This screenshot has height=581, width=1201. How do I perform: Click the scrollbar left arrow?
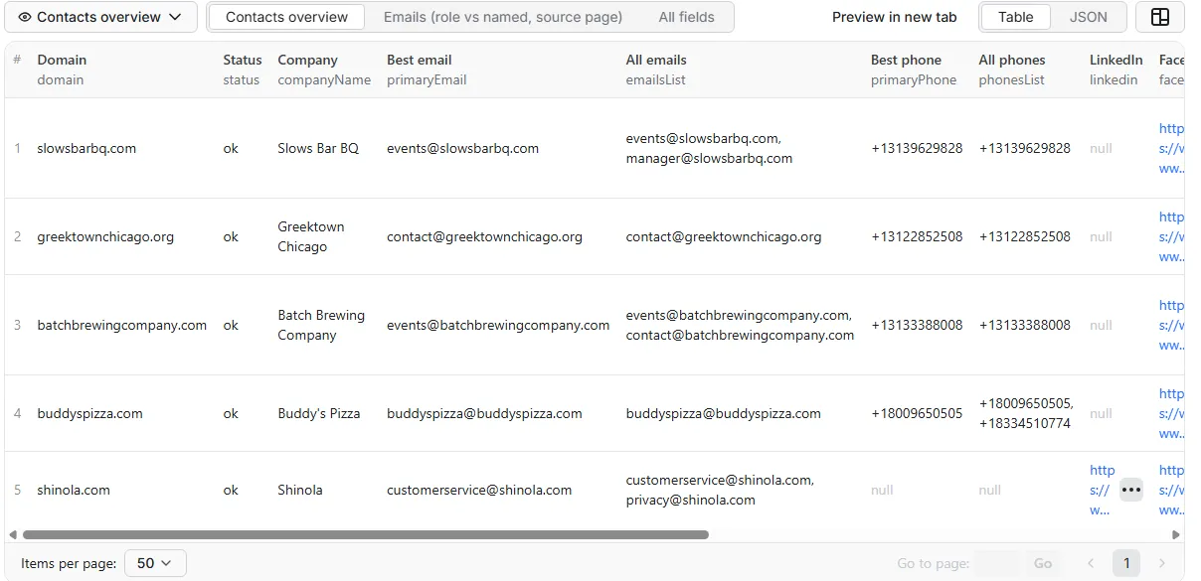(12, 534)
